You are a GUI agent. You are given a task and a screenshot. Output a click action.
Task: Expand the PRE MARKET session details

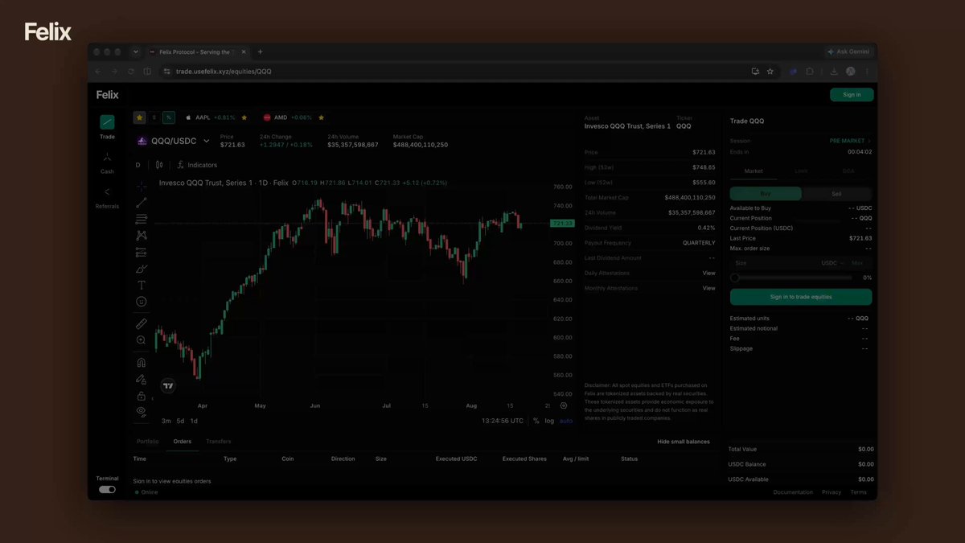(850, 141)
